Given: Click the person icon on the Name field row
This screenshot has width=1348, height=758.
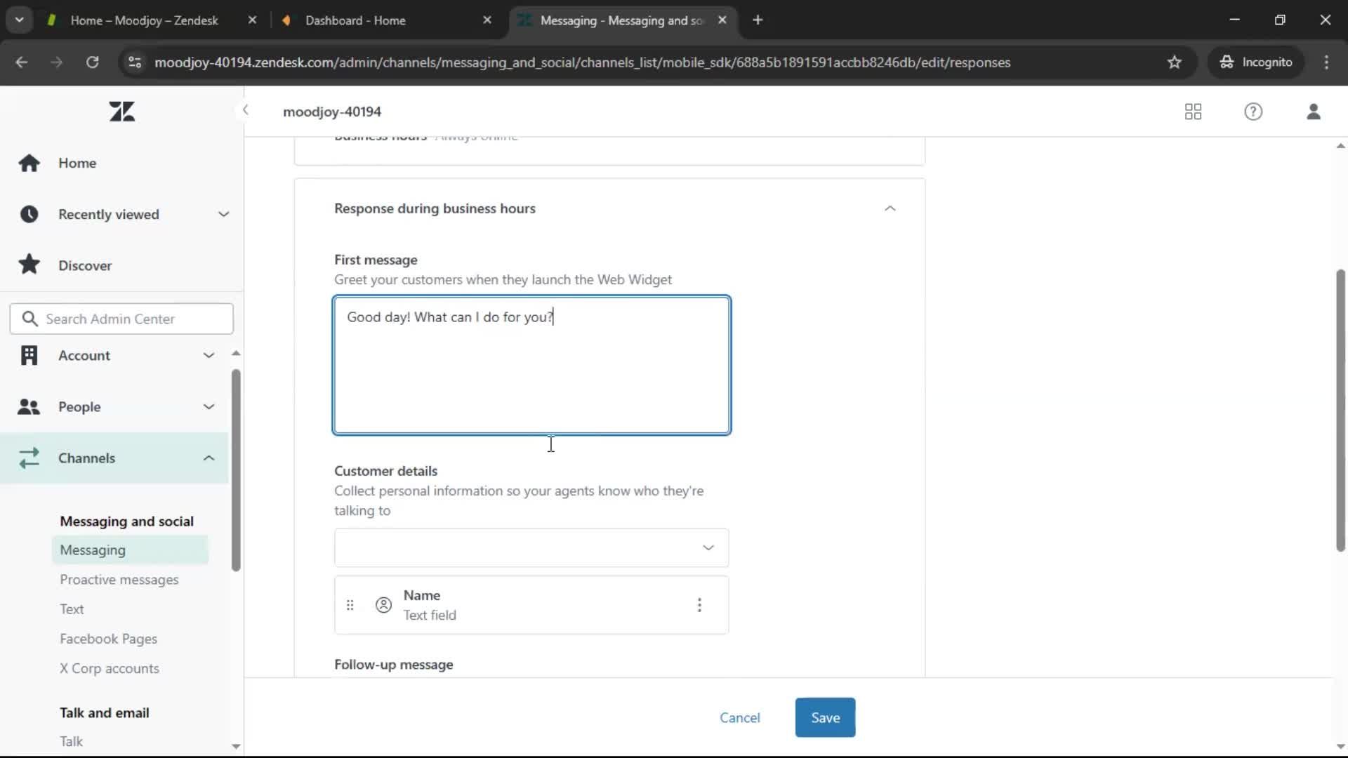Looking at the screenshot, I should [383, 605].
